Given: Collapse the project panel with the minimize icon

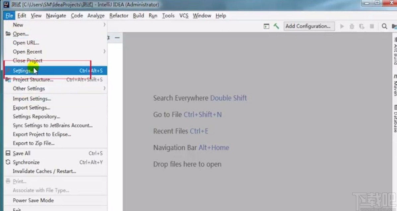Looking at the screenshot, I should [x=117, y=38].
